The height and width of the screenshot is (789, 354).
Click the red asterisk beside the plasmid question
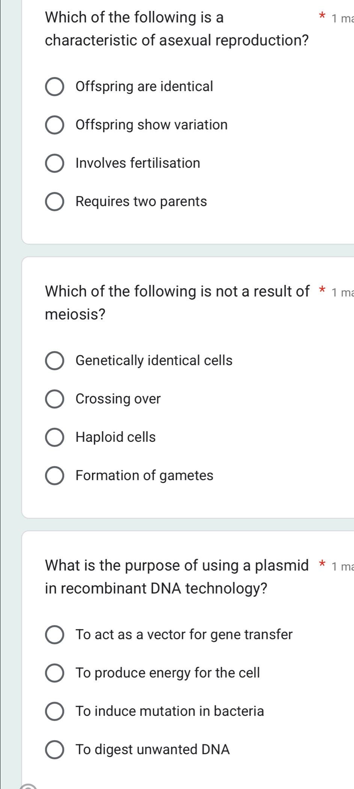tap(322, 562)
